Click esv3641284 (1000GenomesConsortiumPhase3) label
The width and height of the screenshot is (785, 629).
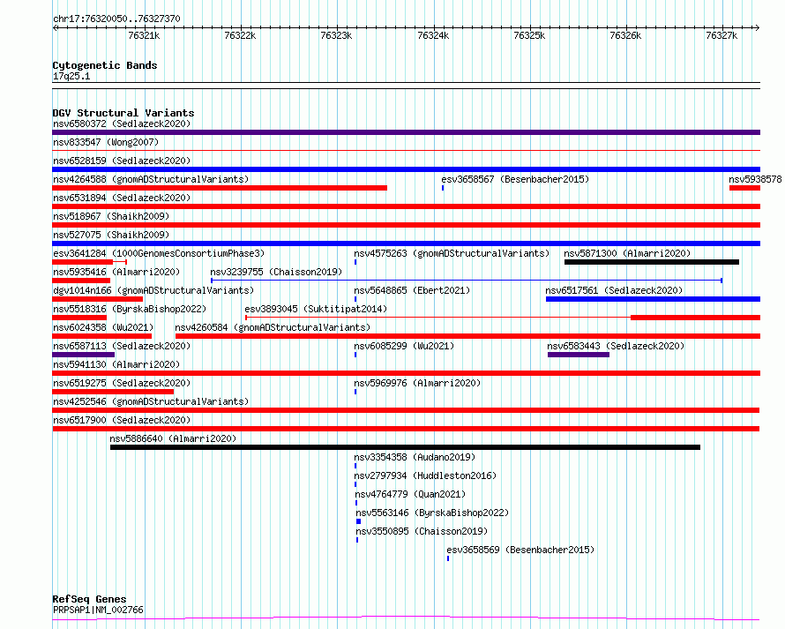pyautogui.click(x=159, y=253)
